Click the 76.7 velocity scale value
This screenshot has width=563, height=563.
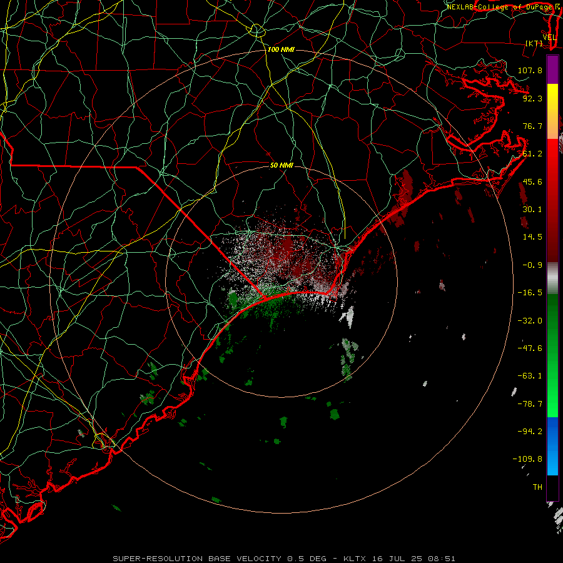[x=532, y=126]
